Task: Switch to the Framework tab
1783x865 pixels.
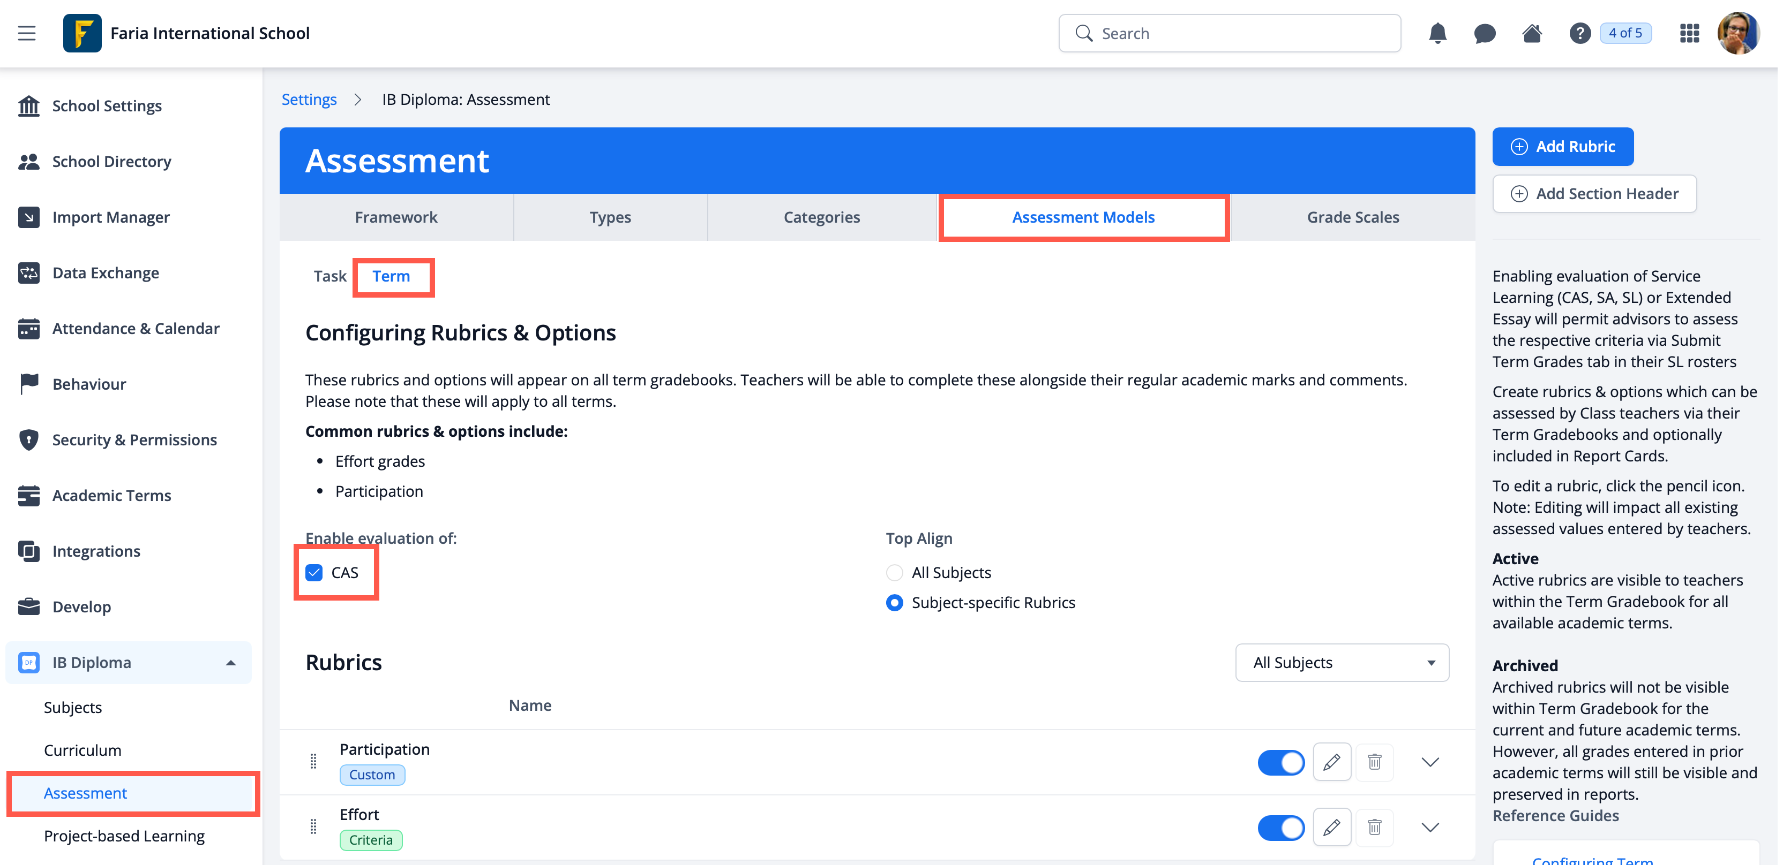Action: point(396,217)
